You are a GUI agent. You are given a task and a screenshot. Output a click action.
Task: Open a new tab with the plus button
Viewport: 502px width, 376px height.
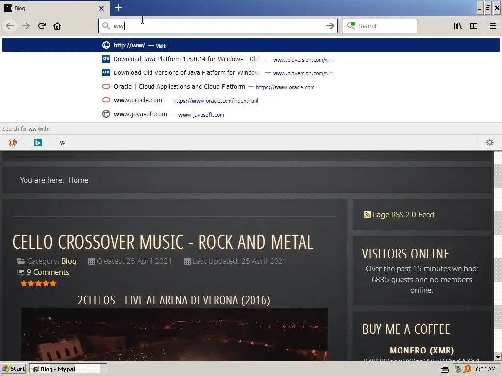click(x=118, y=8)
